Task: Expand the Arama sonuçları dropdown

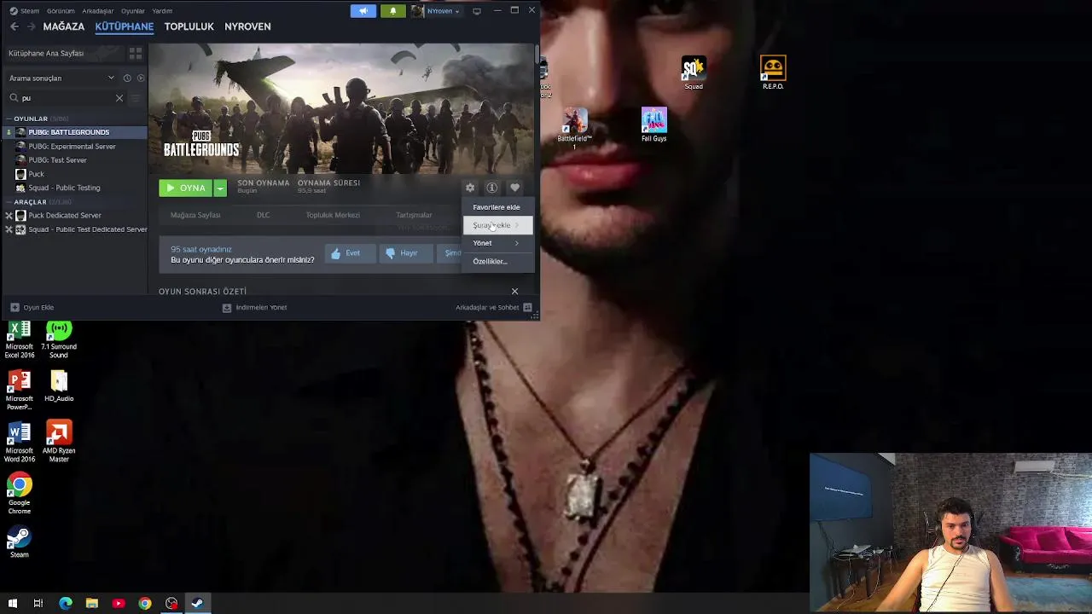Action: tap(111, 78)
